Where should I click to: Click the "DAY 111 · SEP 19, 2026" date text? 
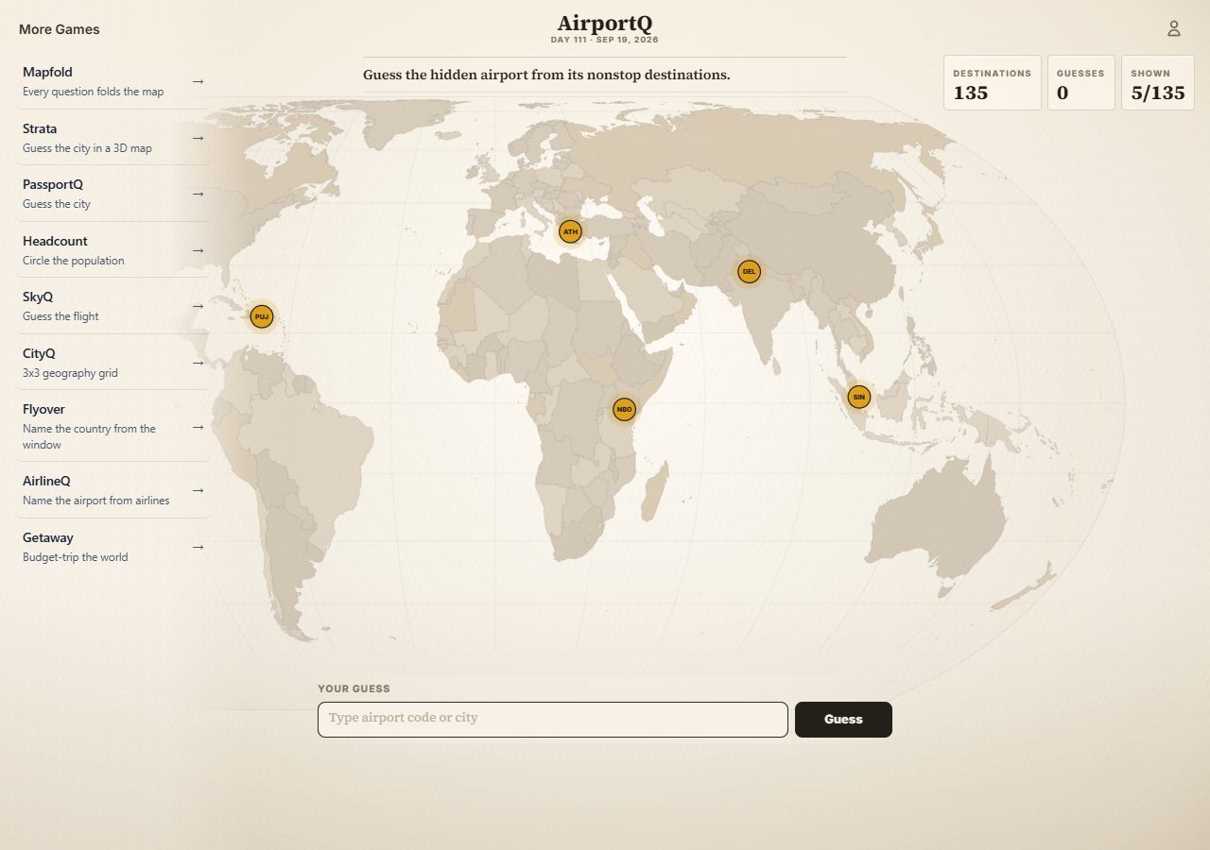click(605, 41)
